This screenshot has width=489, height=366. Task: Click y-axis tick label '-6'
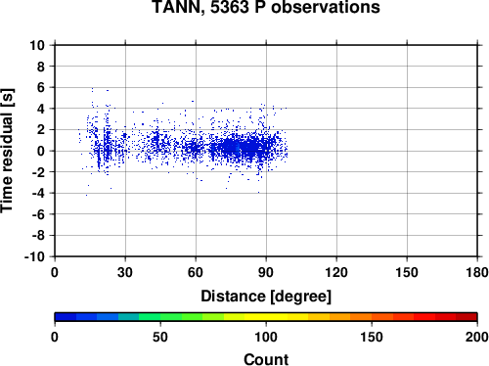(x=38, y=214)
